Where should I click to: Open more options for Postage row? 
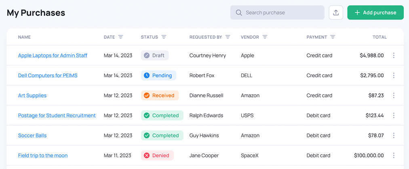tap(394, 116)
